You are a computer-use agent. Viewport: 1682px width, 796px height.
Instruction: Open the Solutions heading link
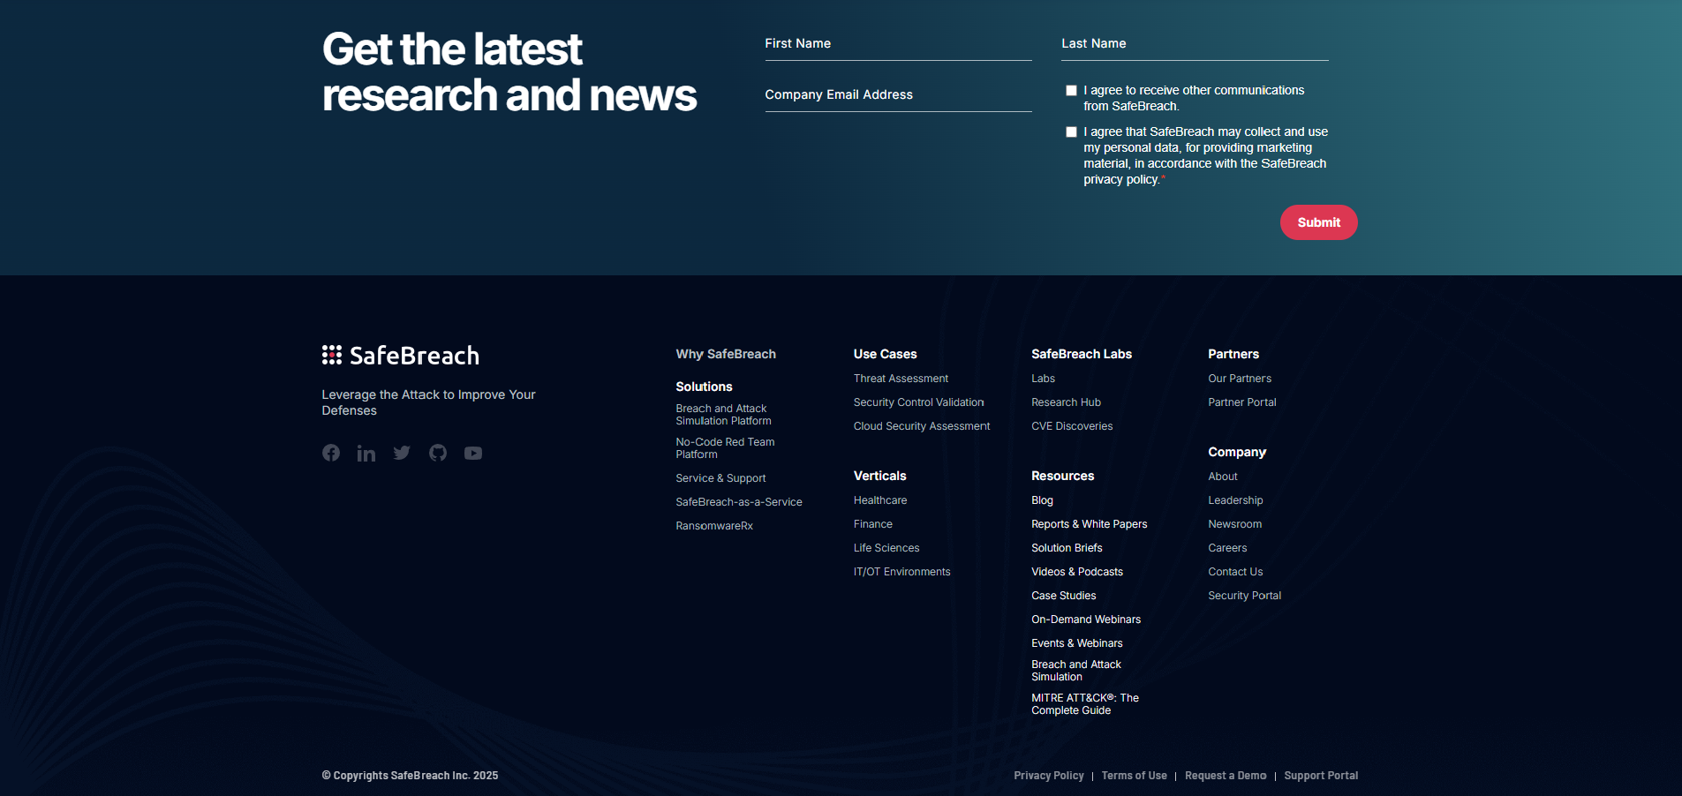(x=704, y=387)
